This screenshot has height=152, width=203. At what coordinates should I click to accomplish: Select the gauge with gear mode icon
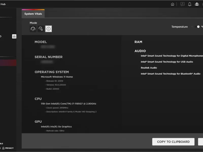coord(41,29)
